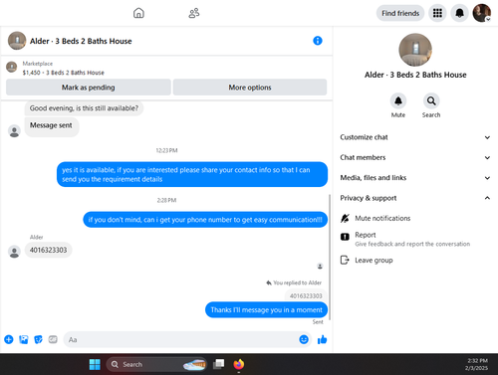Screen dimensions: 498x375
Task: Click More options button
Action: [x=250, y=88]
